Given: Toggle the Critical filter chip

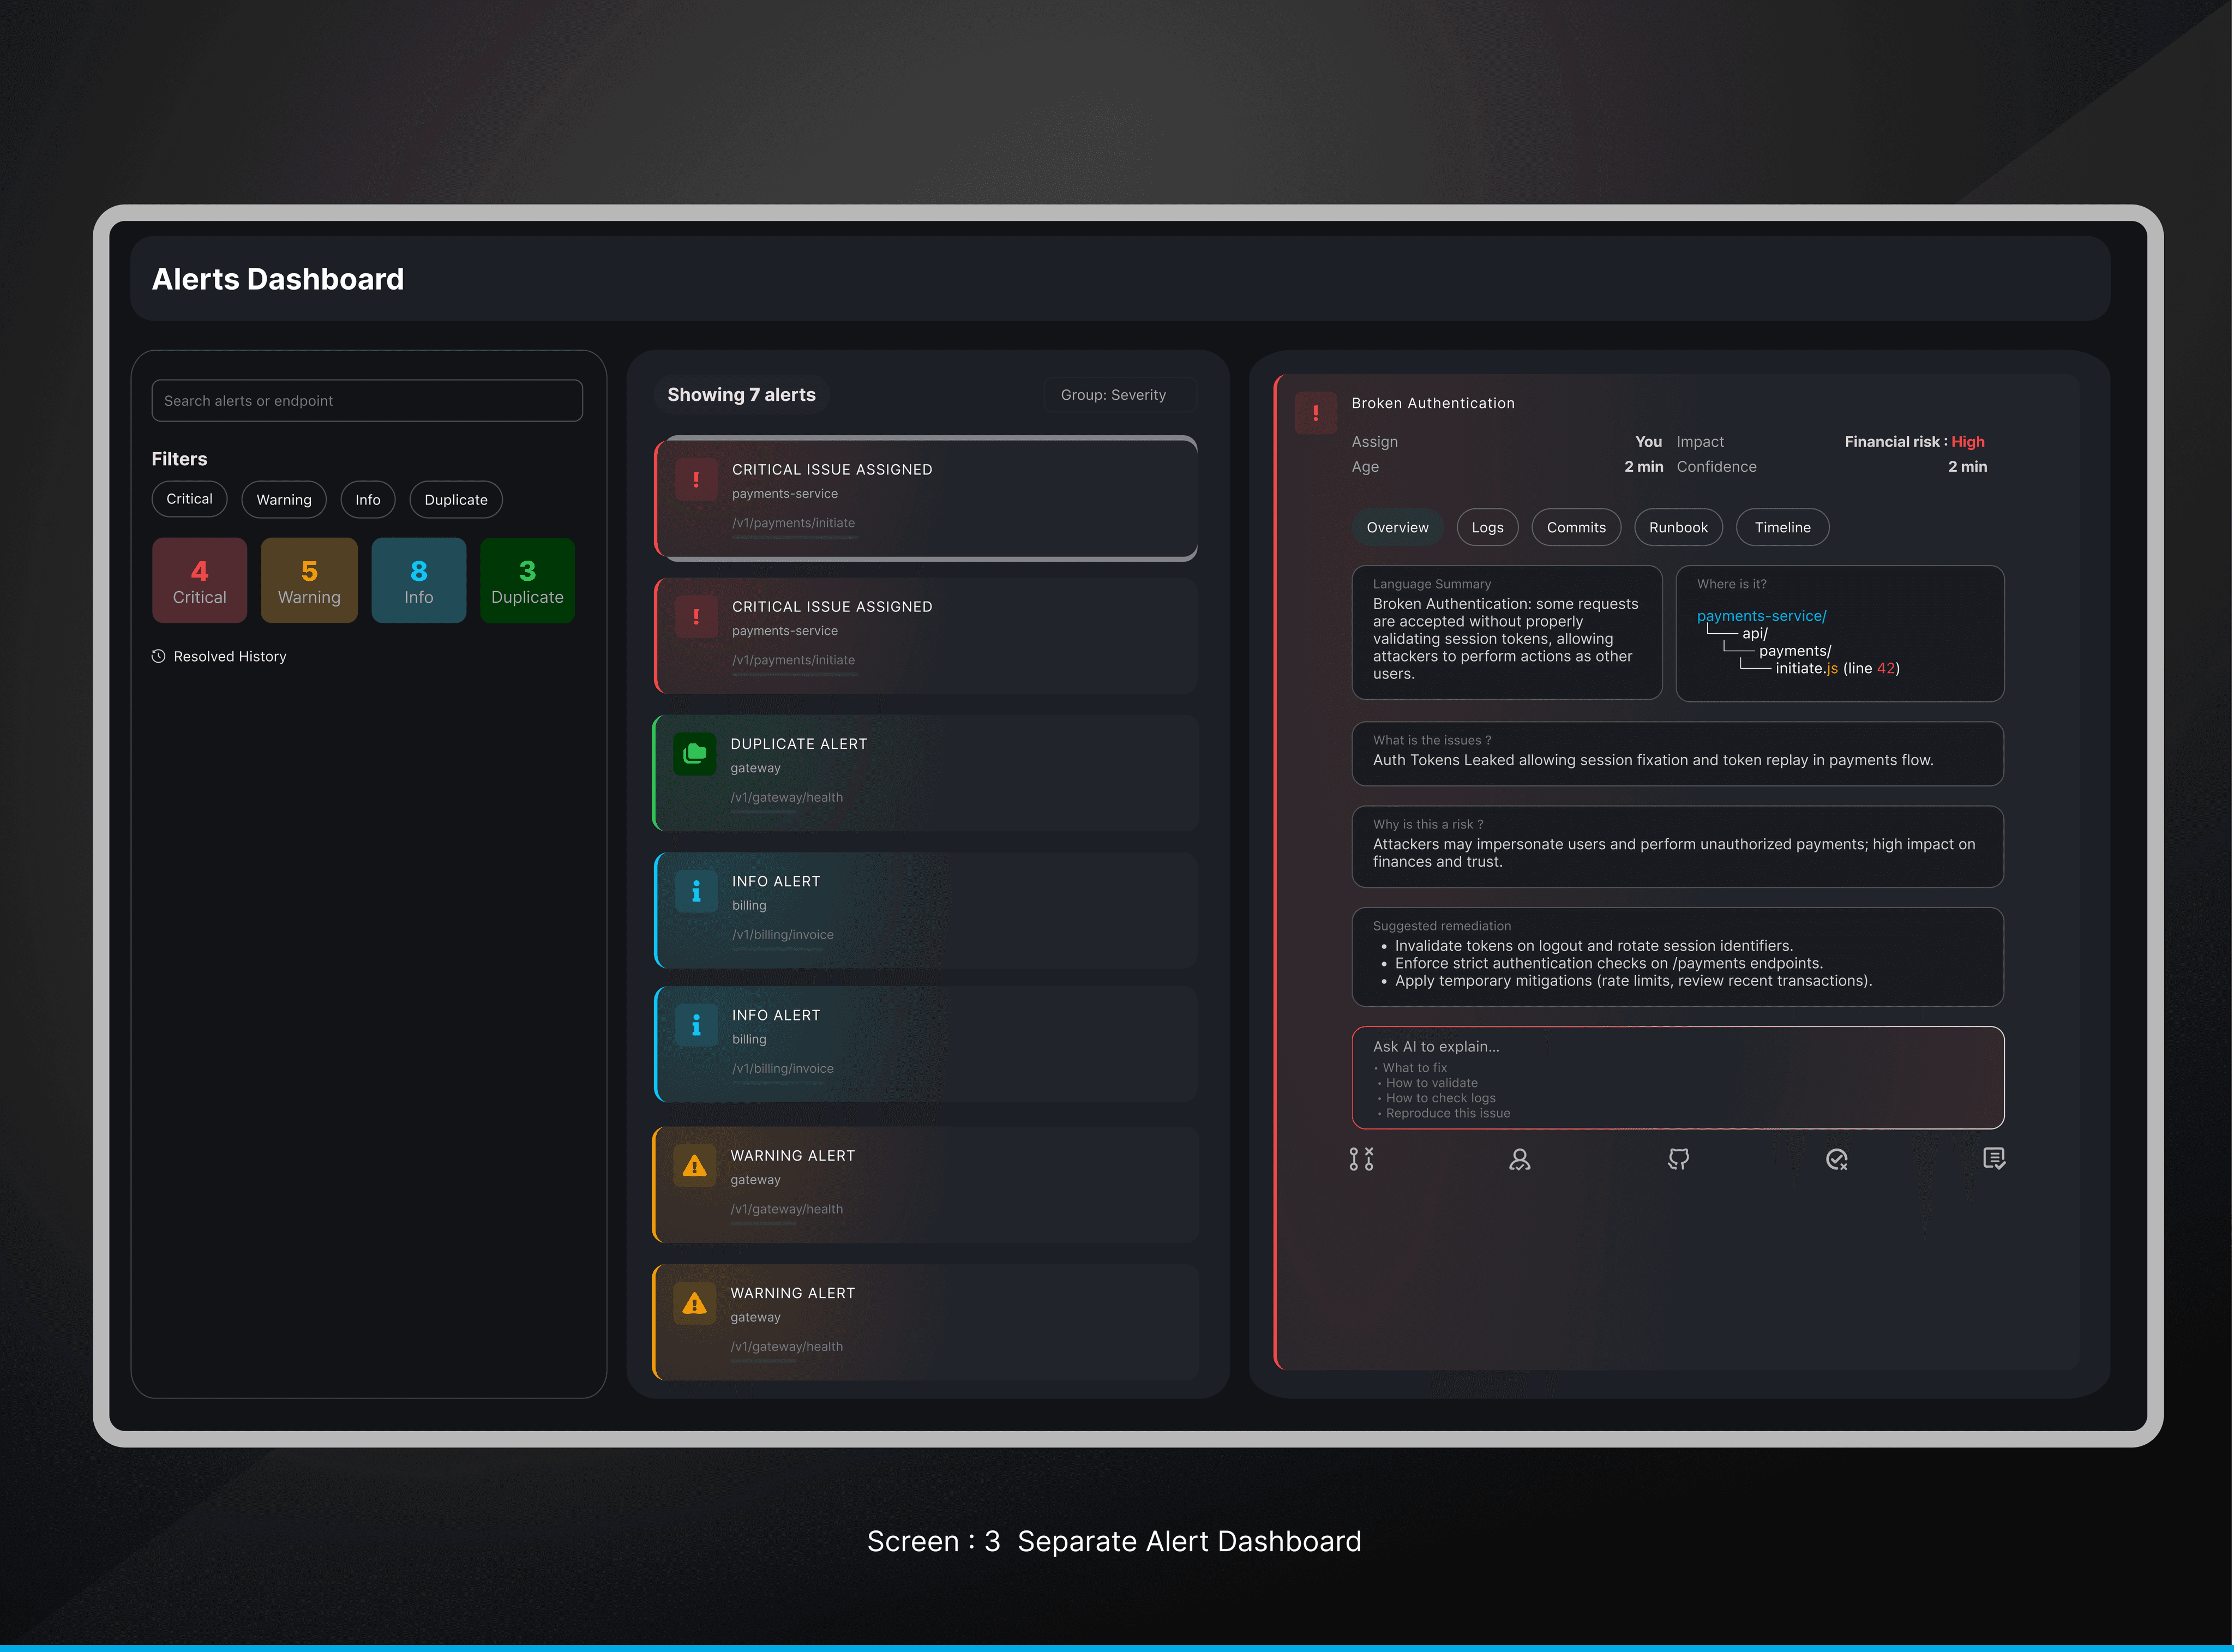Looking at the screenshot, I should 189,499.
